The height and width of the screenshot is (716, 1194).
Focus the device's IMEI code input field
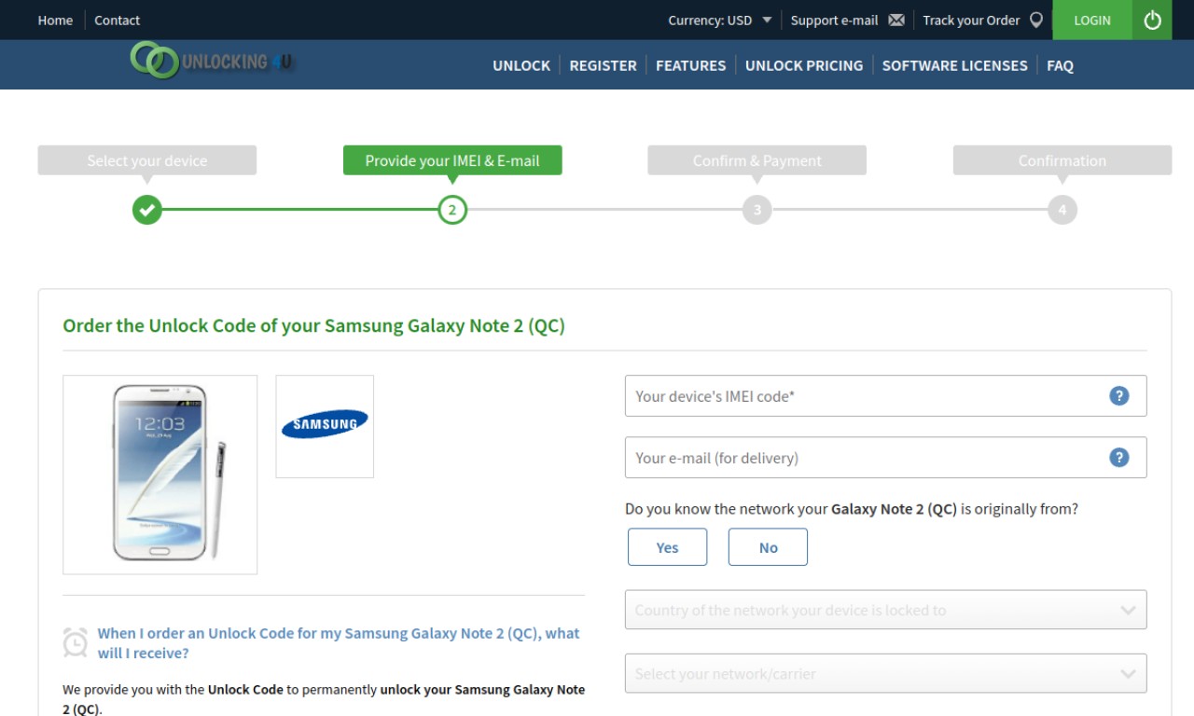coord(885,396)
